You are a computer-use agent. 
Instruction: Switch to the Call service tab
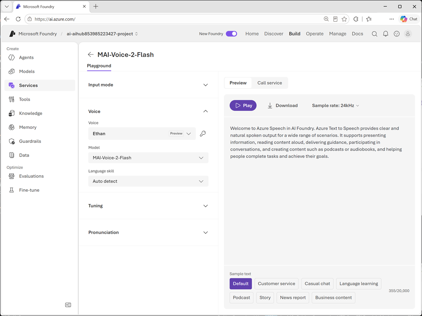[x=270, y=83]
